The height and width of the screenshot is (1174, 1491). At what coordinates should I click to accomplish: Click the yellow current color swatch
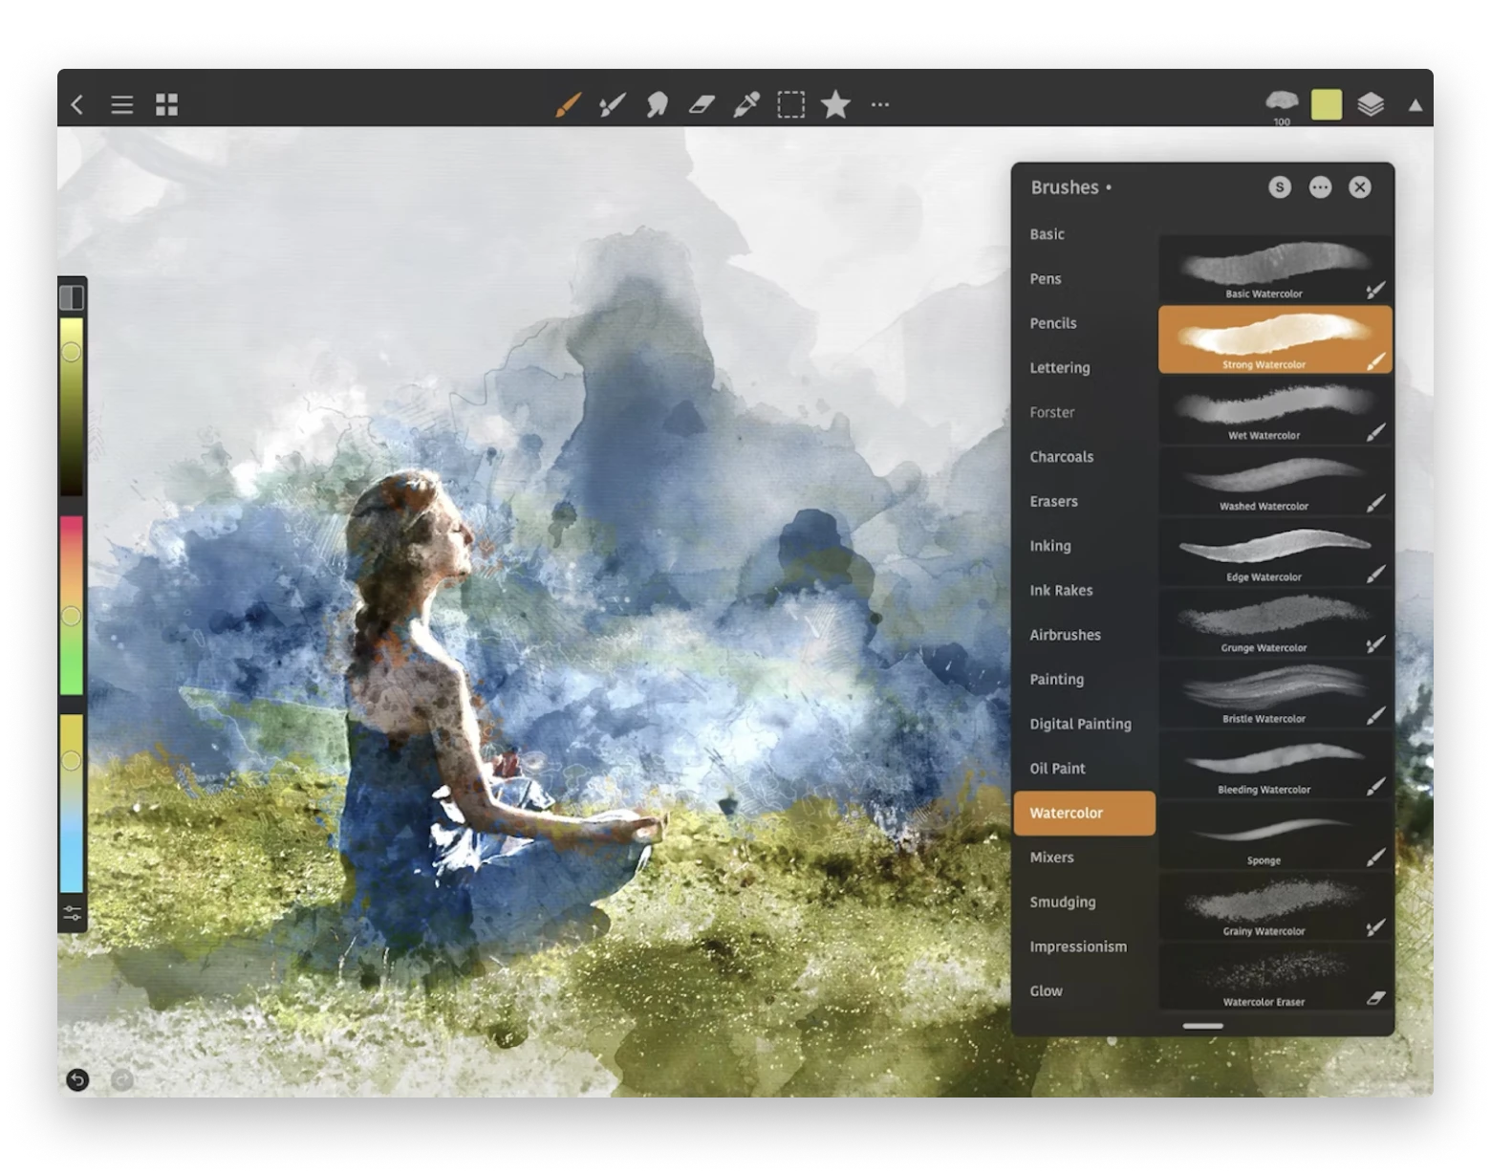1326,104
